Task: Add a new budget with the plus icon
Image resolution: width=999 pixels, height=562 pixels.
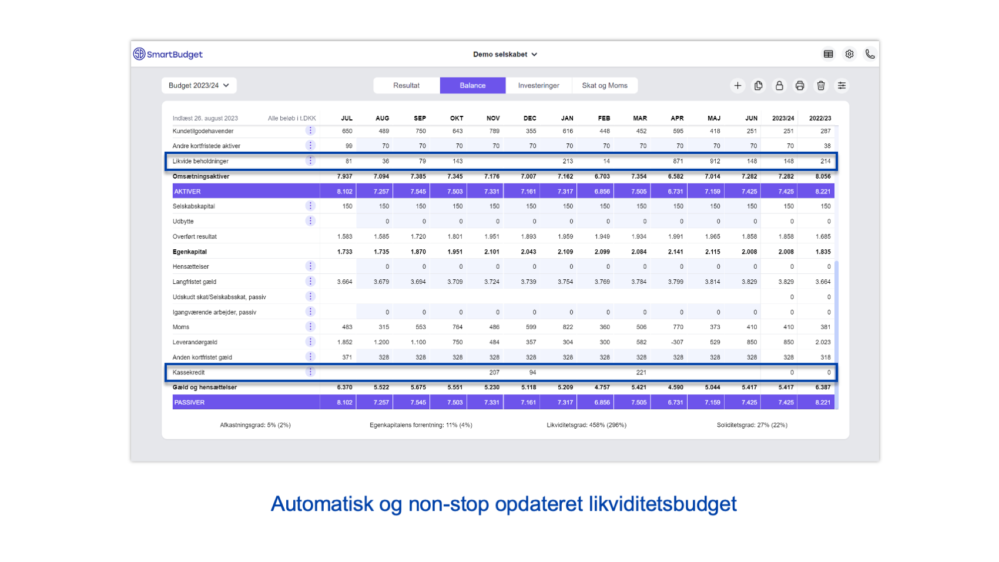Action: click(737, 85)
